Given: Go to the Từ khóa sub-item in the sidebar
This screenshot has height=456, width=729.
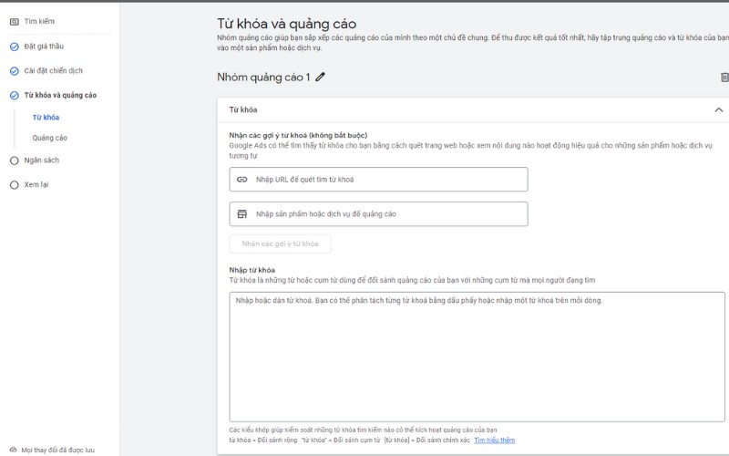Looking at the screenshot, I should pyautogui.click(x=46, y=118).
